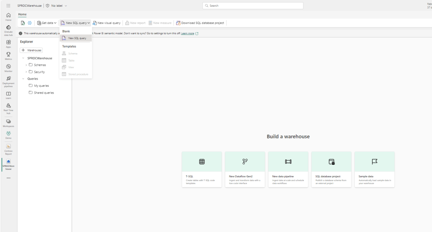Open Workspaces in left navigation
Screen dimensions: 432x232
pyautogui.click(x=8, y=123)
